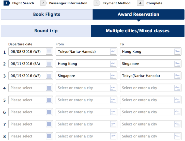Click 06/15/2016 departure date field
The height and width of the screenshot is (141, 185).
(x=31, y=76)
